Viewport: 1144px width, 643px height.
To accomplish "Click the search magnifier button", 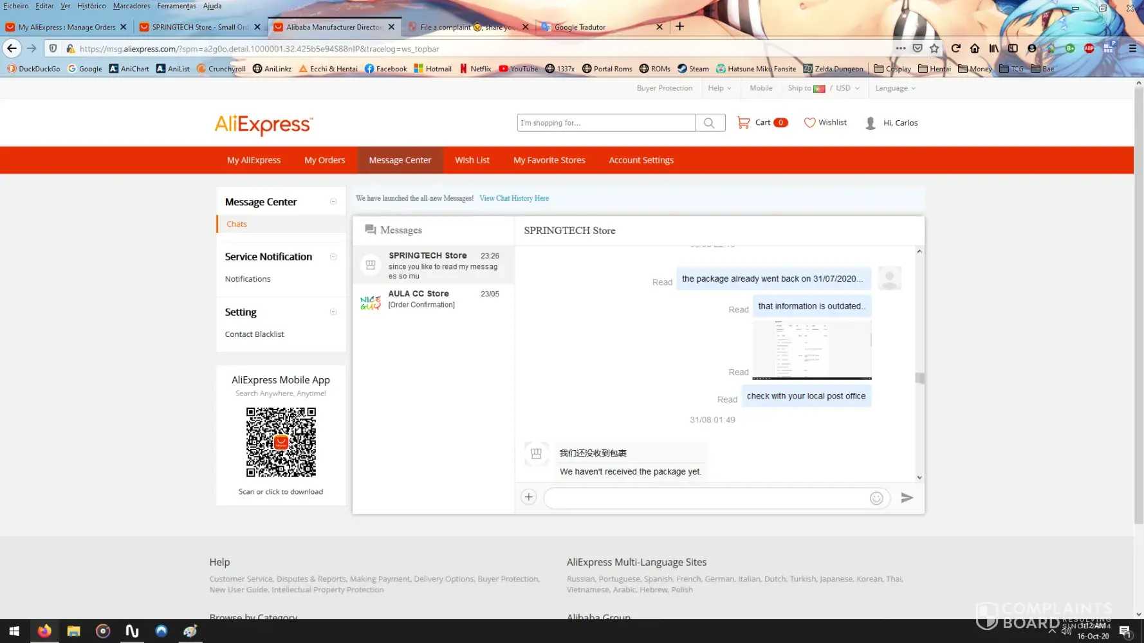I will tap(709, 123).
